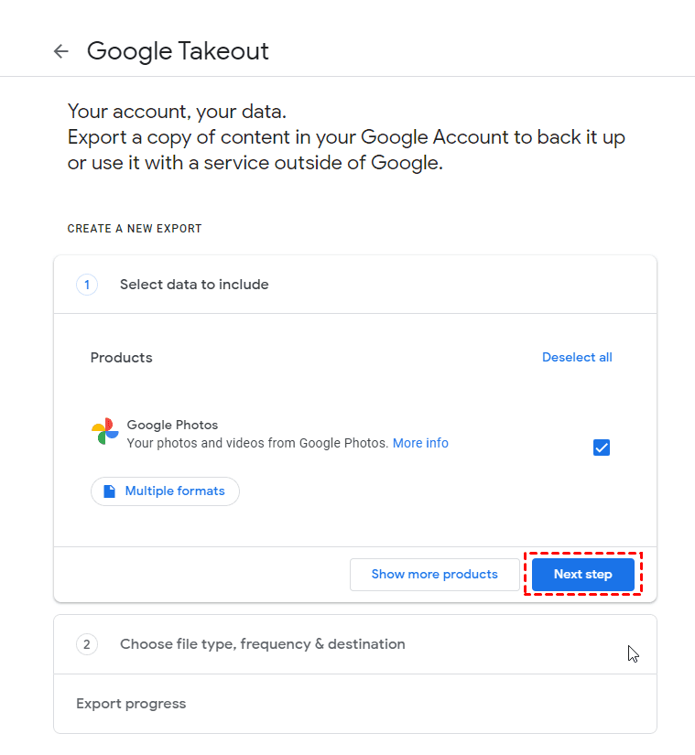Expand the file type, frequency & destination section

coord(262,644)
